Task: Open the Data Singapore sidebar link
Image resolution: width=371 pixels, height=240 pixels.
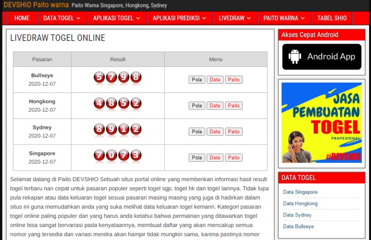Action: click(300, 192)
